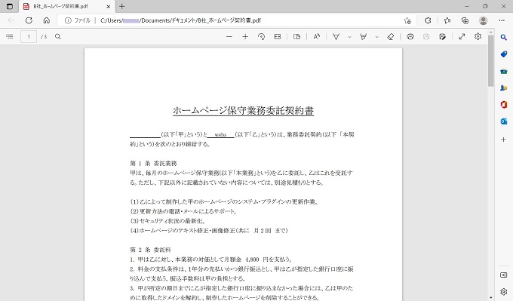The width and height of the screenshot is (513, 301).
Task: Select the B社_ホームページ契約書.pdf tab
Action: [x=66, y=6]
